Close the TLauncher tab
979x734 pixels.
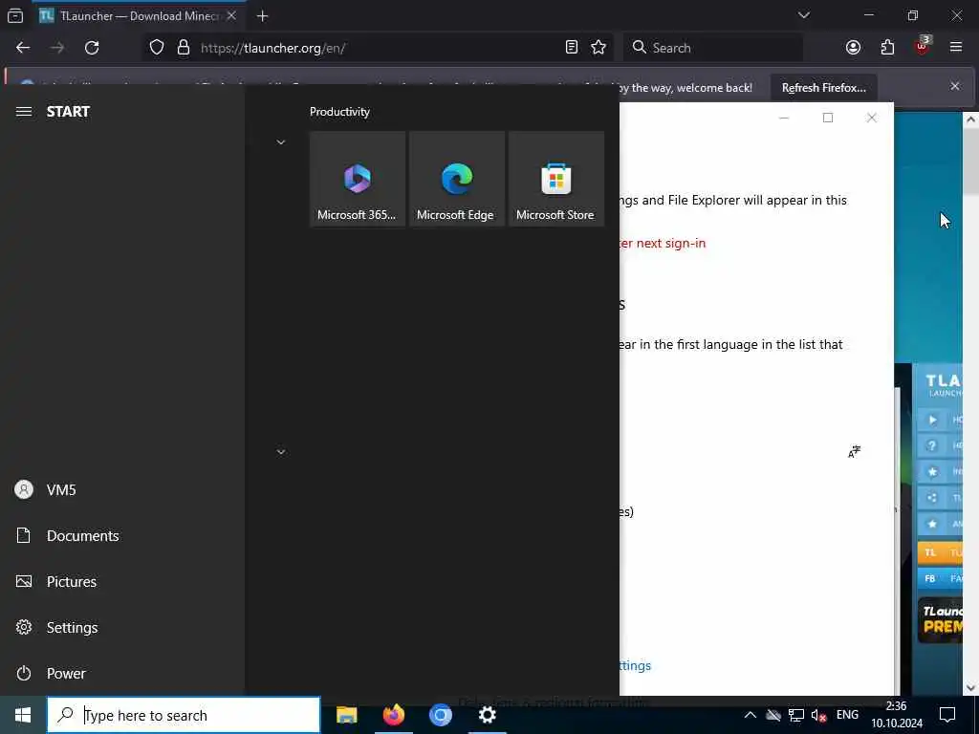coord(231,16)
